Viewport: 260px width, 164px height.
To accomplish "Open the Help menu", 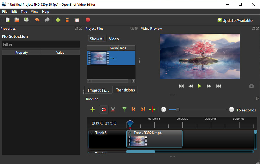I will pyautogui.click(x=45, y=12).
